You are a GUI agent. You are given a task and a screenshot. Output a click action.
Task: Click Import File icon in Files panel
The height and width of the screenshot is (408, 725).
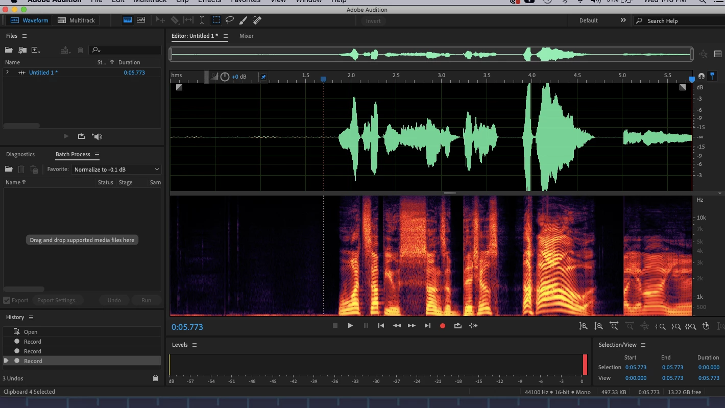[22, 50]
